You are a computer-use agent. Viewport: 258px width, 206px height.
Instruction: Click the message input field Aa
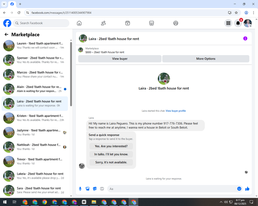coord(172,189)
